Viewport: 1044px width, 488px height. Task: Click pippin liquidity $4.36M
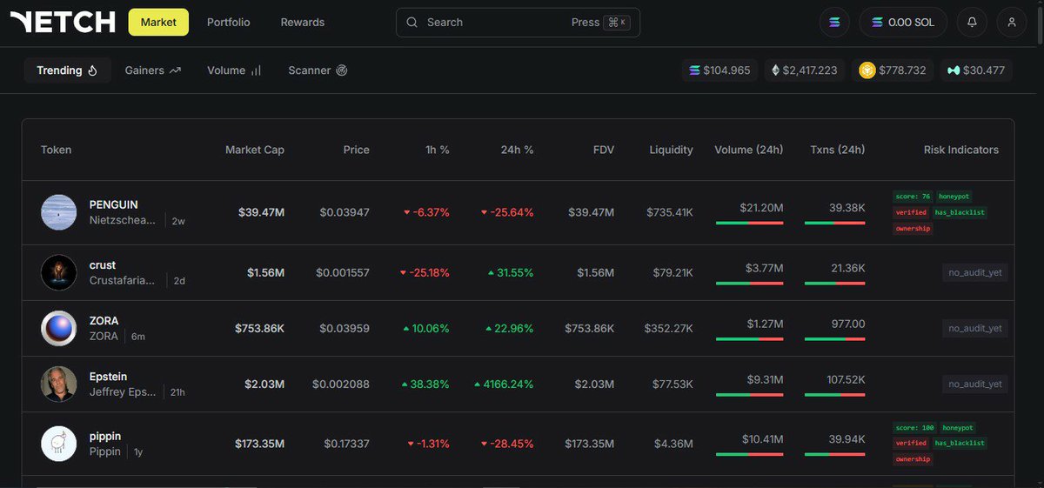(x=673, y=444)
